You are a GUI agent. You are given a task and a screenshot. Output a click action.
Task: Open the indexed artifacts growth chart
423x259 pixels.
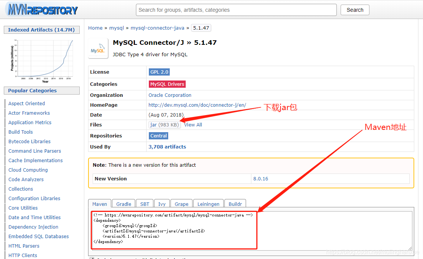click(42, 60)
